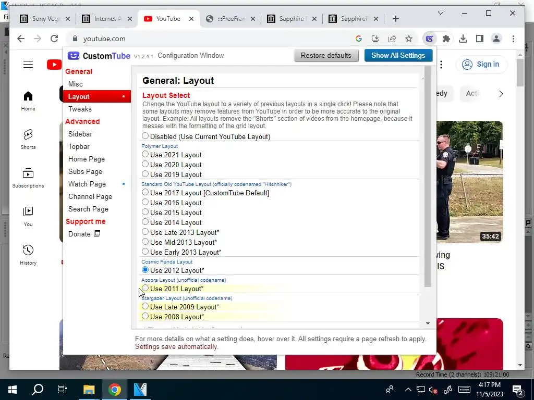Bookmark this page with star icon
This screenshot has width=534, height=400.
(409, 39)
